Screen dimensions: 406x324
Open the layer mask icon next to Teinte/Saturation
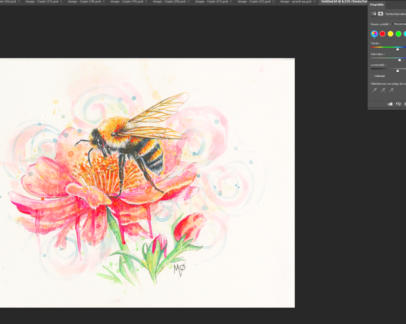click(x=381, y=13)
